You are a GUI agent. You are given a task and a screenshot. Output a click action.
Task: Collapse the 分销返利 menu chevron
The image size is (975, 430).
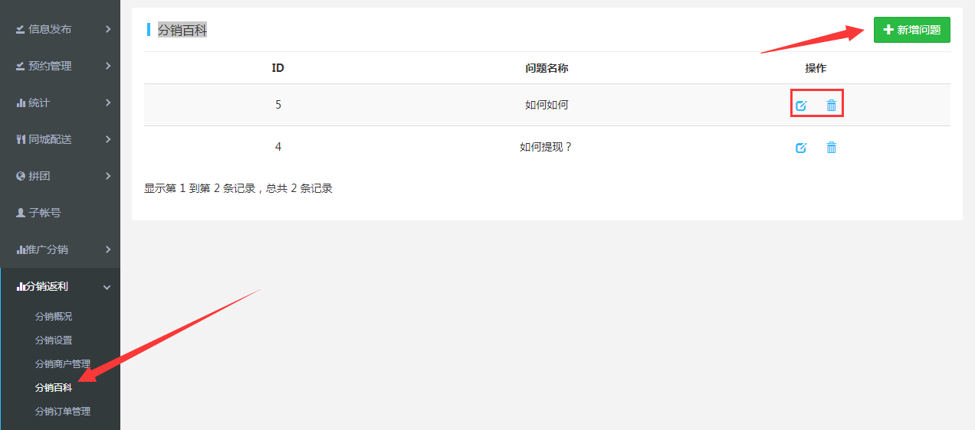pyautogui.click(x=107, y=287)
